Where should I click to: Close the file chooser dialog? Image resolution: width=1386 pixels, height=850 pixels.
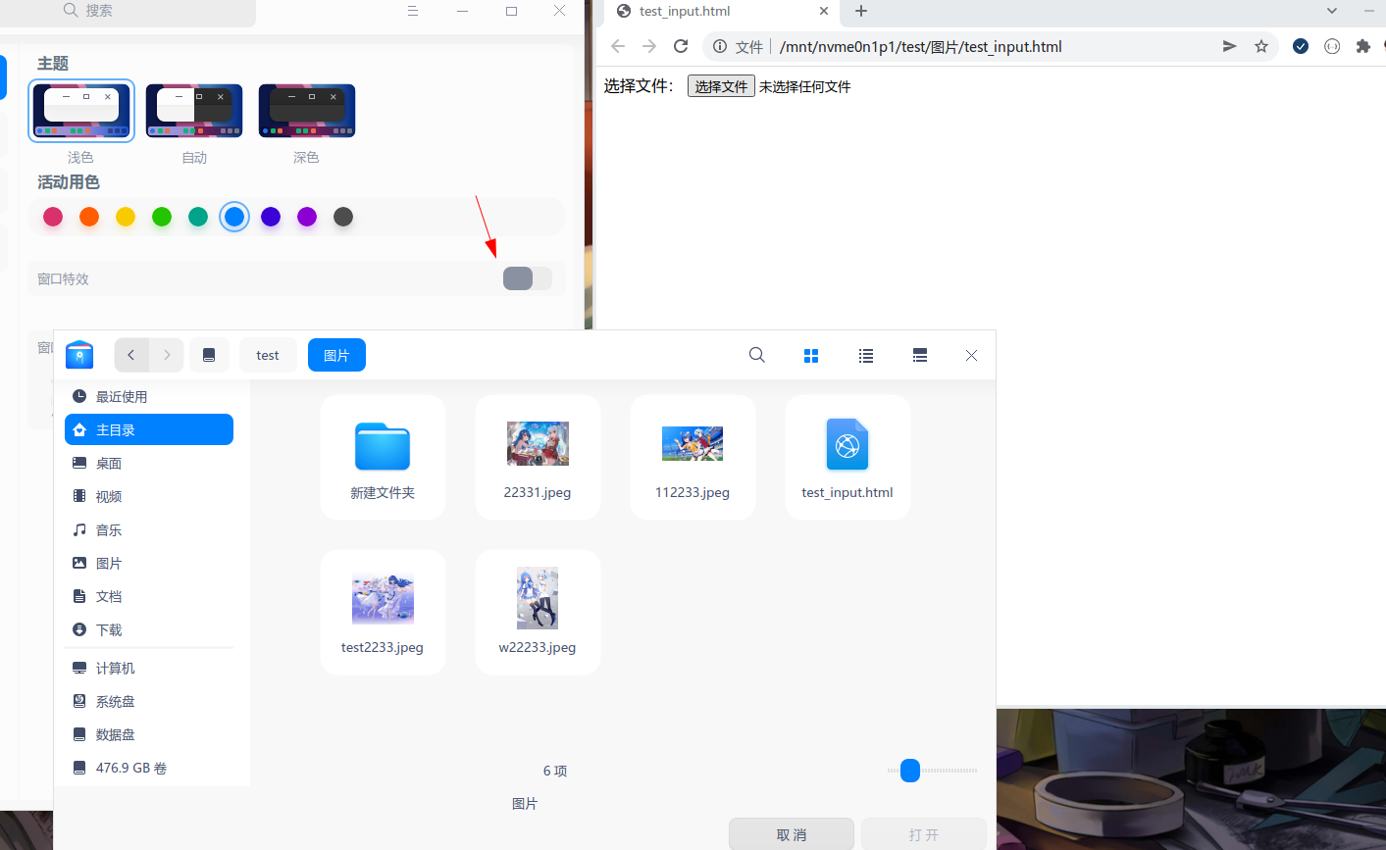point(971,355)
